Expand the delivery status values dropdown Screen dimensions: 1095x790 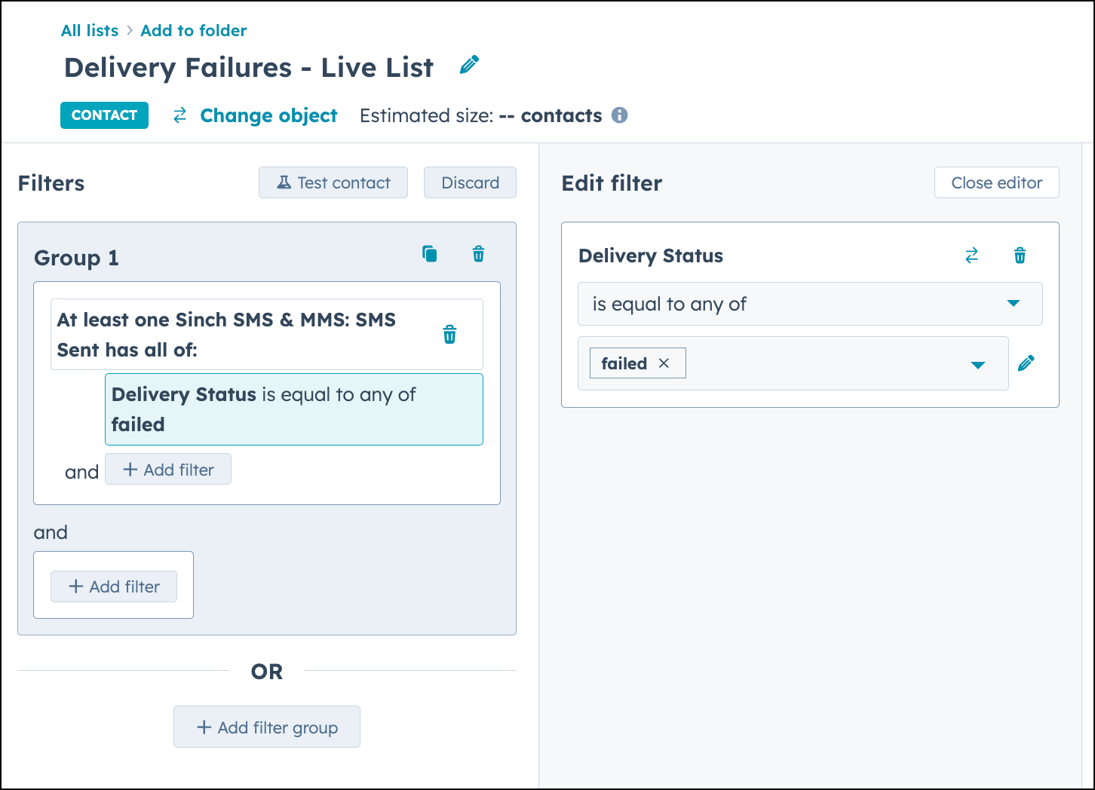(x=978, y=363)
